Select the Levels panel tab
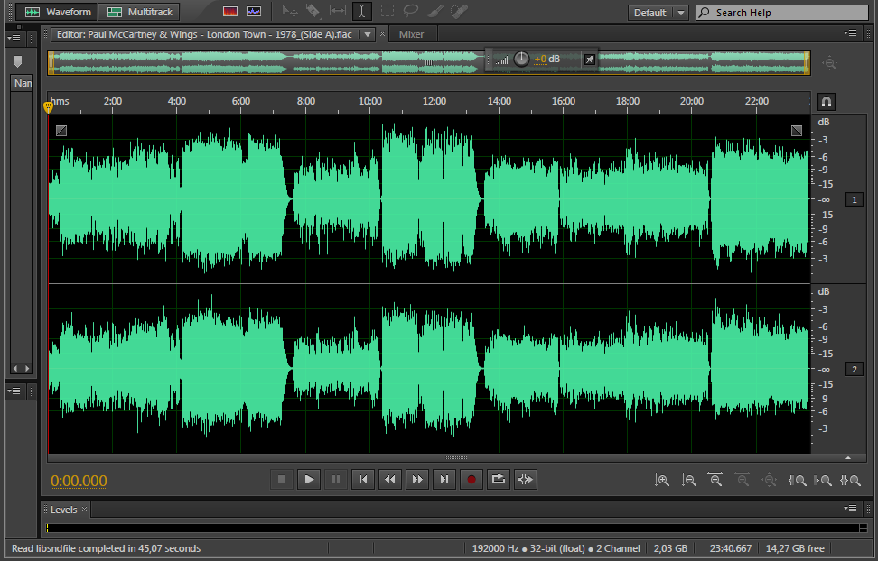This screenshot has height=561, width=878. 63,510
